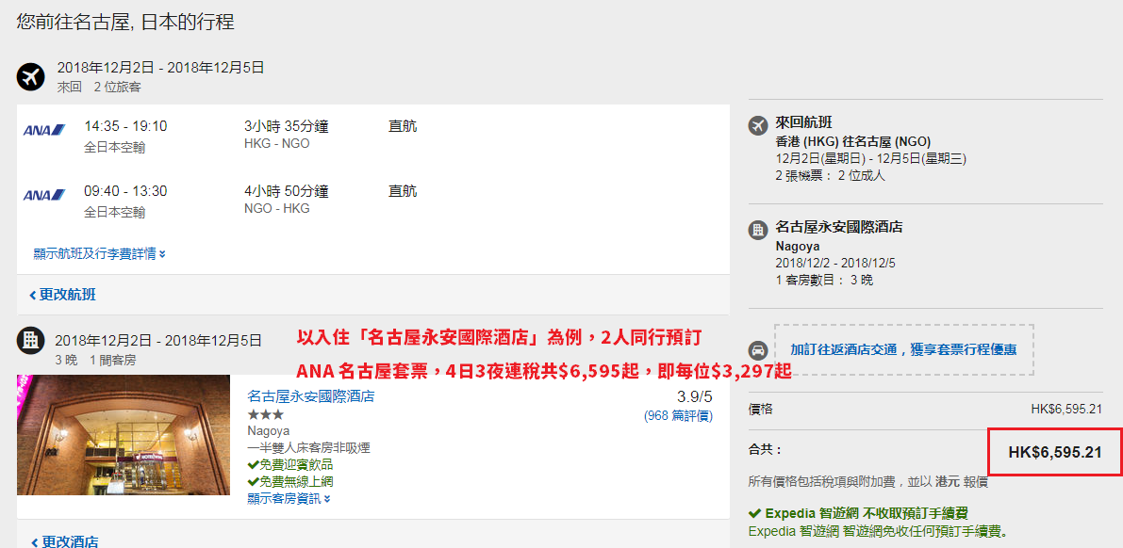This screenshot has height=548, width=1123.
Task: Click 全日本空輸 under the 09:40 flight
Action: point(115,212)
